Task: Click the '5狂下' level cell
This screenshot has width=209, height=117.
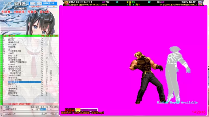Action: [x=37, y=109]
